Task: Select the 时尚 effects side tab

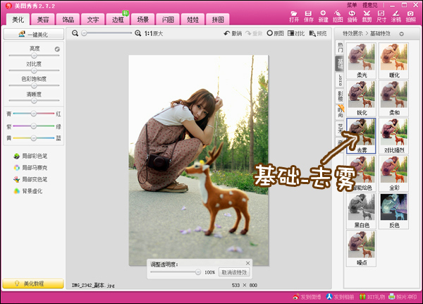Action: click(x=341, y=112)
